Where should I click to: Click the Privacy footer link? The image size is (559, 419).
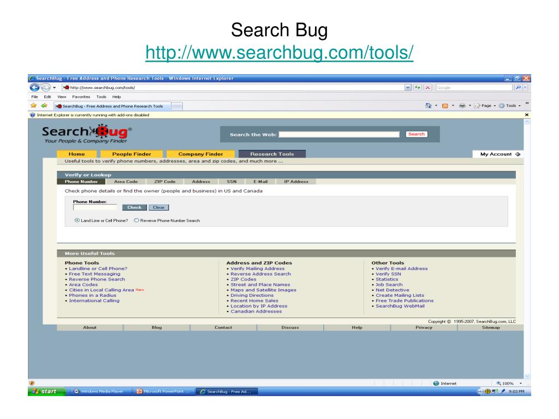coord(424,327)
